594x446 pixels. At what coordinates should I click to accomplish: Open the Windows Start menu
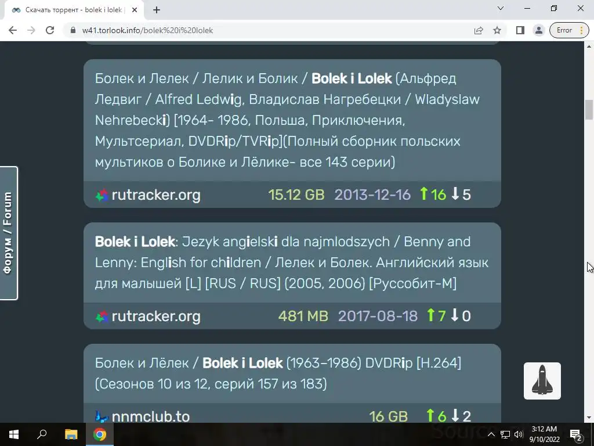point(14,434)
